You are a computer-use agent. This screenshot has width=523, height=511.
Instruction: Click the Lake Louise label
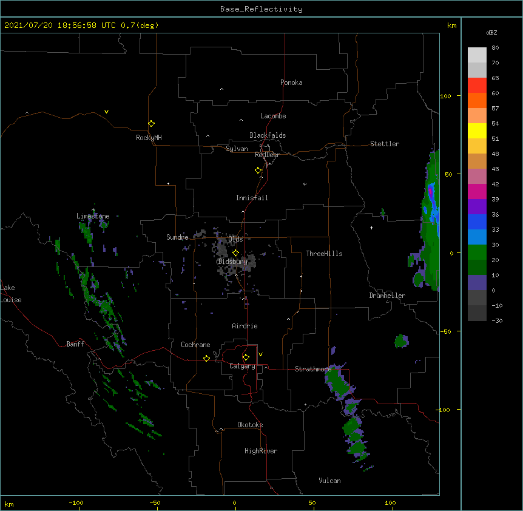click(x=11, y=294)
